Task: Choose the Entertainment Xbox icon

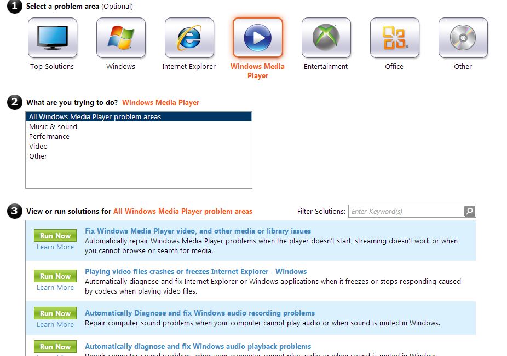Action: [x=326, y=38]
